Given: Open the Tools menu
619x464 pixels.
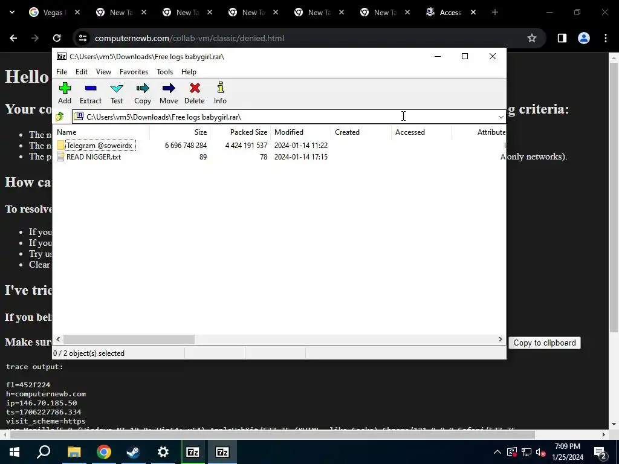Looking at the screenshot, I should coord(164,72).
